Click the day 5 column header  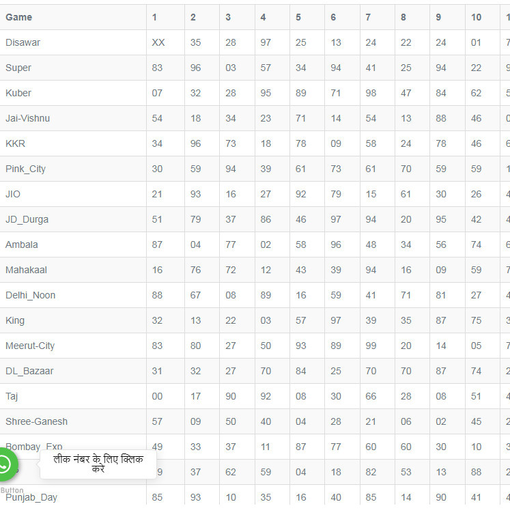pyautogui.click(x=298, y=17)
